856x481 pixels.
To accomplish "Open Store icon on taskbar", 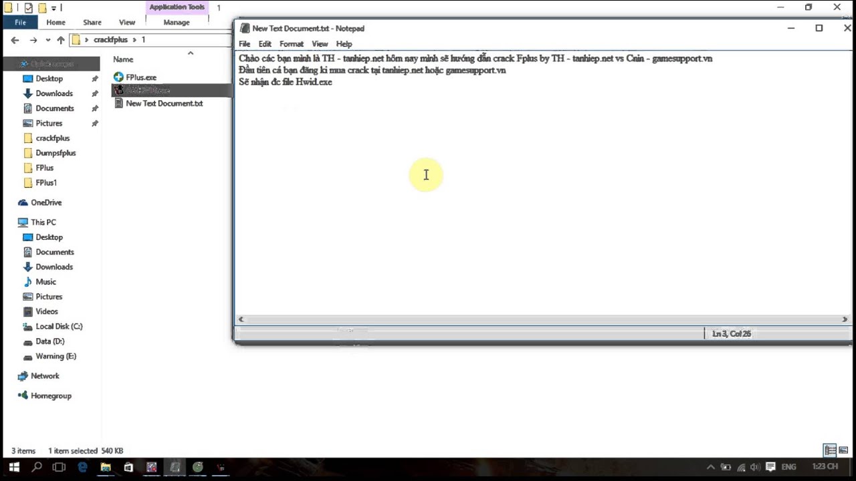I will click(128, 468).
